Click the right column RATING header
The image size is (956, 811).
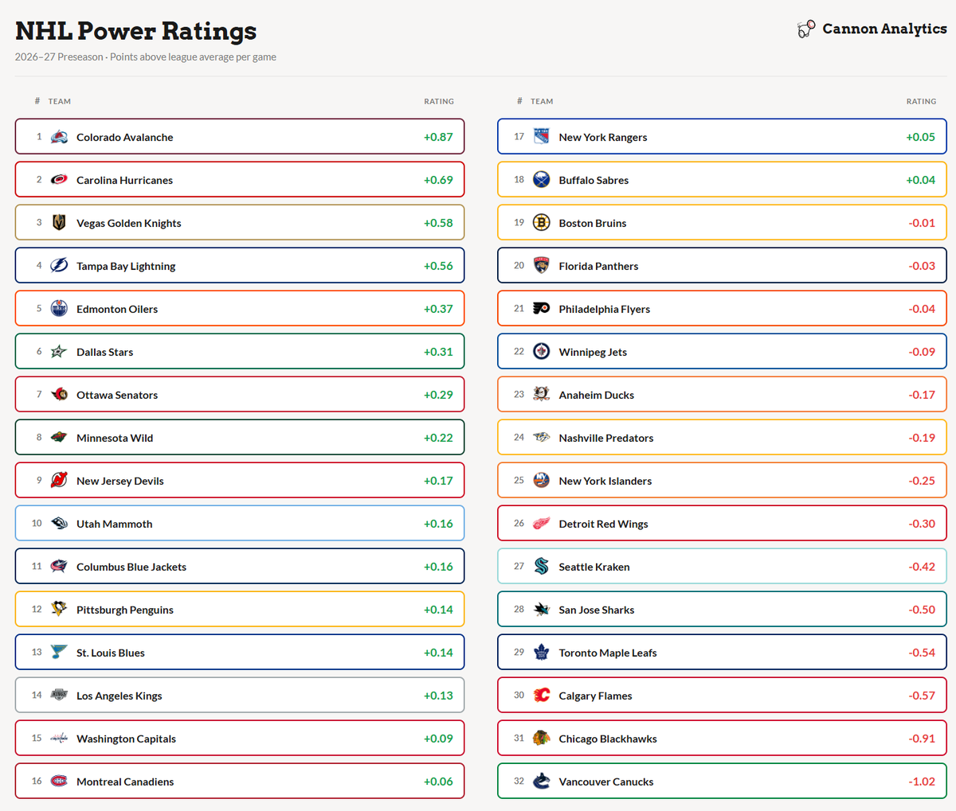pos(921,101)
